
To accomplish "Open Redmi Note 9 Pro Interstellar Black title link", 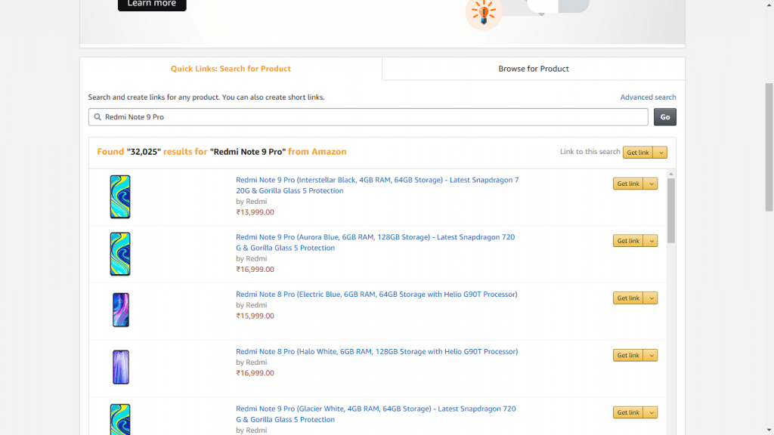I will pos(377,186).
